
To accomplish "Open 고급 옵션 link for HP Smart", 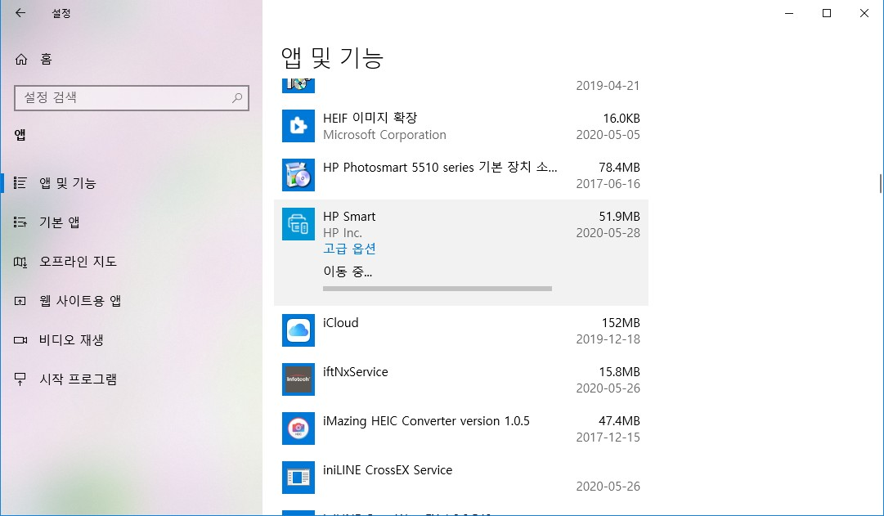I will pyautogui.click(x=349, y=249).
